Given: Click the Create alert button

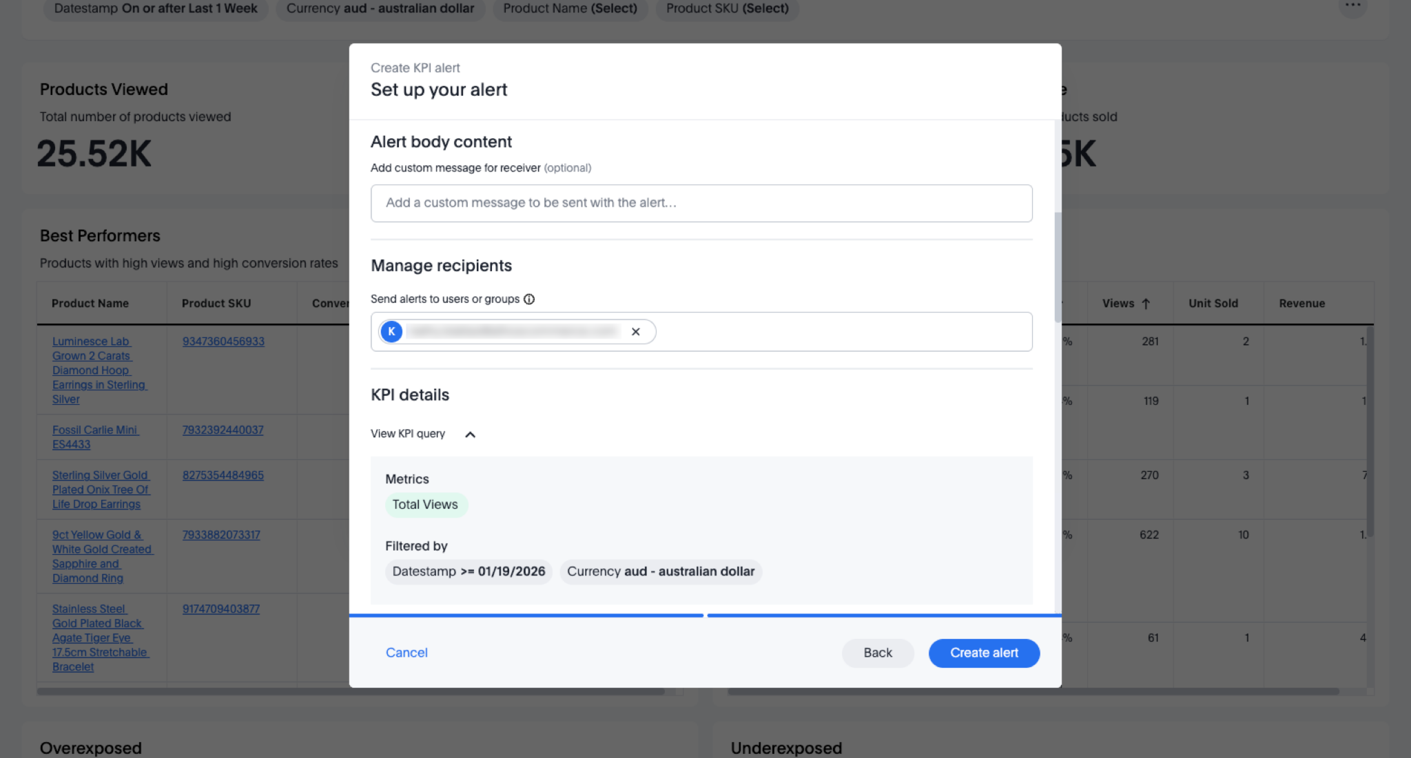Looking at the screenshot, I should coord(984,653).
